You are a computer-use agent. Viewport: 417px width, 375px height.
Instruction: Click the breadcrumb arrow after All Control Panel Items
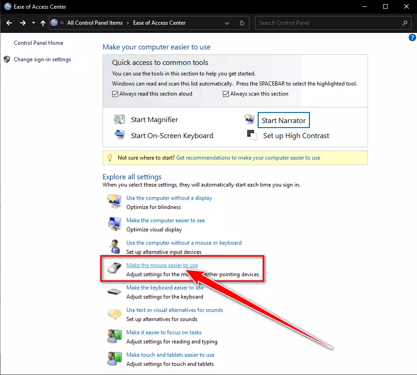(x=128, y=23)
